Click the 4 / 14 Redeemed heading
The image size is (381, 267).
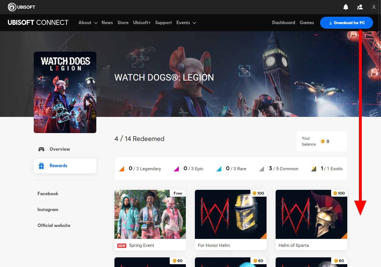(x=139, y=139)
